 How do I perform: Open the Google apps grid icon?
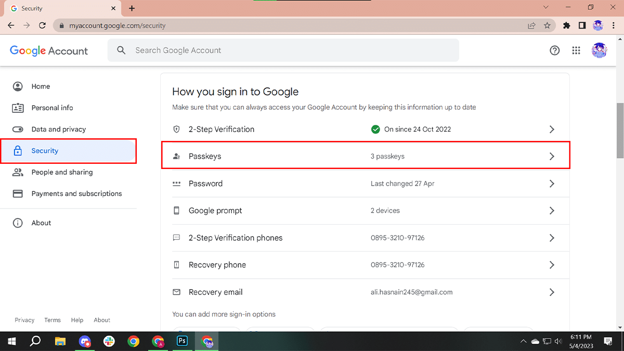coord(576,50)
